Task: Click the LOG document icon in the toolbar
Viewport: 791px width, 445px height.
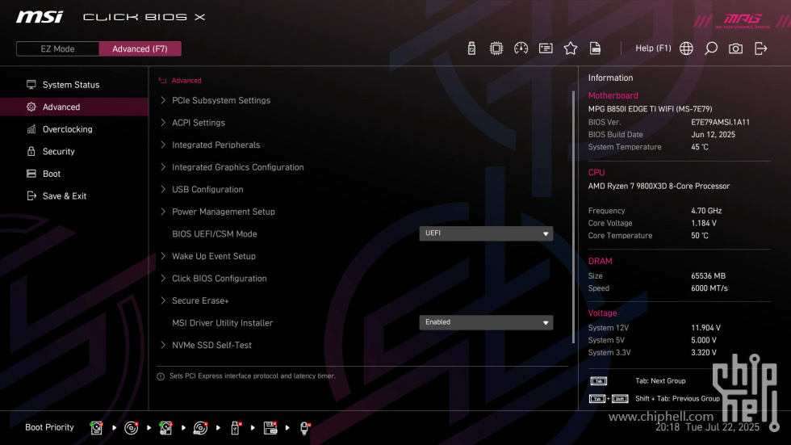Action: pos(595,48)
